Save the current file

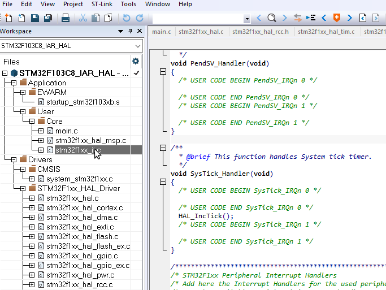click(34, 18)
